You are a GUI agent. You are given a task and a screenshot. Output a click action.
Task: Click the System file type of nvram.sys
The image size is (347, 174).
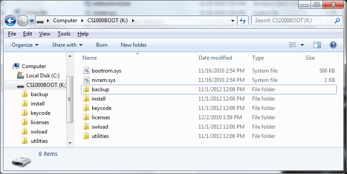[x=265, y=80]
